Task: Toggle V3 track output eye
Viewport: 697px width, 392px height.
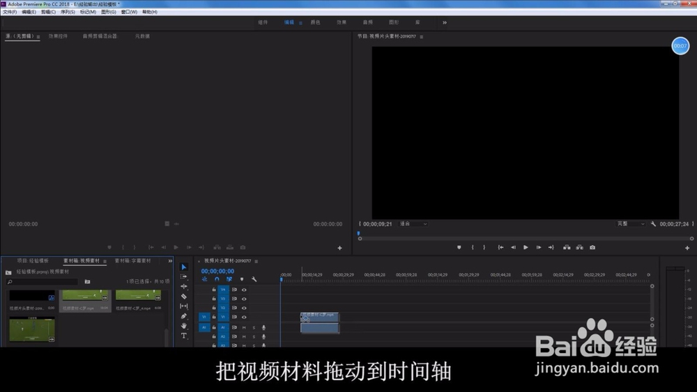Action: coord(244,299)
